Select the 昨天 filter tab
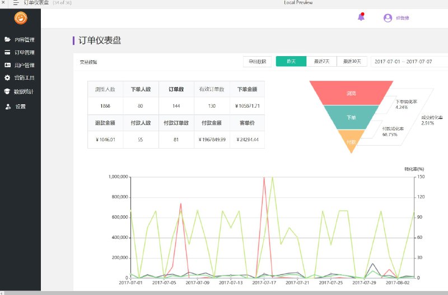 pyautogui.click(x=291, y=62)
